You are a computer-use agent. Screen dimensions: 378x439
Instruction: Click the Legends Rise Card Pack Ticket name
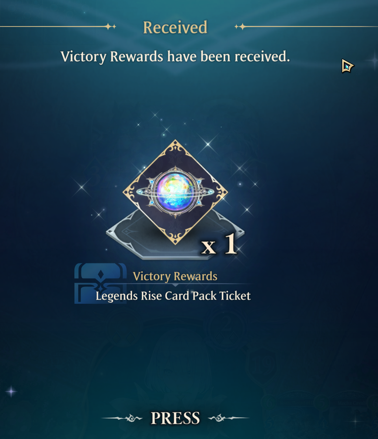(173, 296)
